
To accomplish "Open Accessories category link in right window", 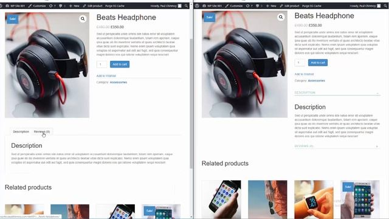I will (316, 80).
